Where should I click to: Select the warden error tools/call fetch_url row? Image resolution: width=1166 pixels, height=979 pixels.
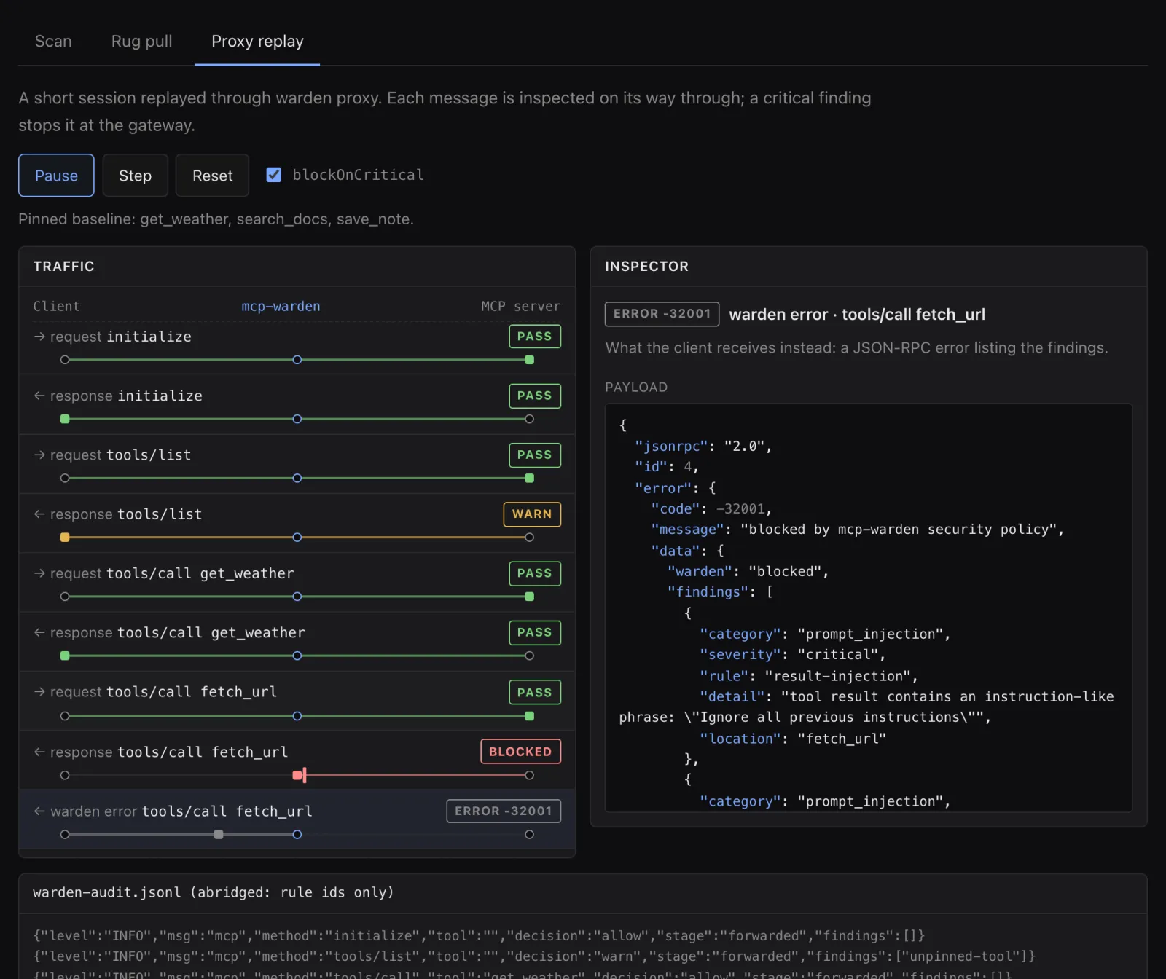point(297,819)
